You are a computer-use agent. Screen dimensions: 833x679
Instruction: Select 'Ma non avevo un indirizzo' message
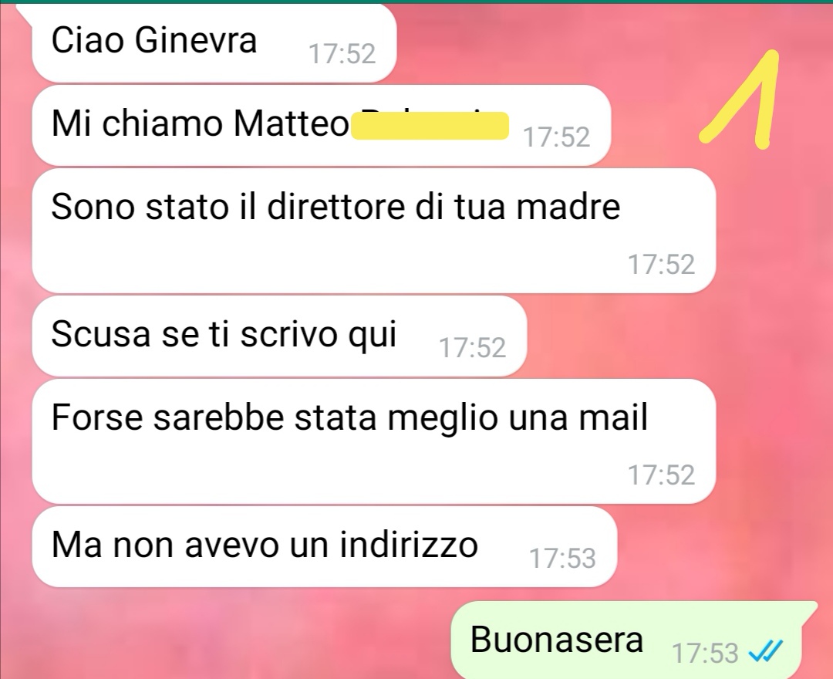click(325, 546)
